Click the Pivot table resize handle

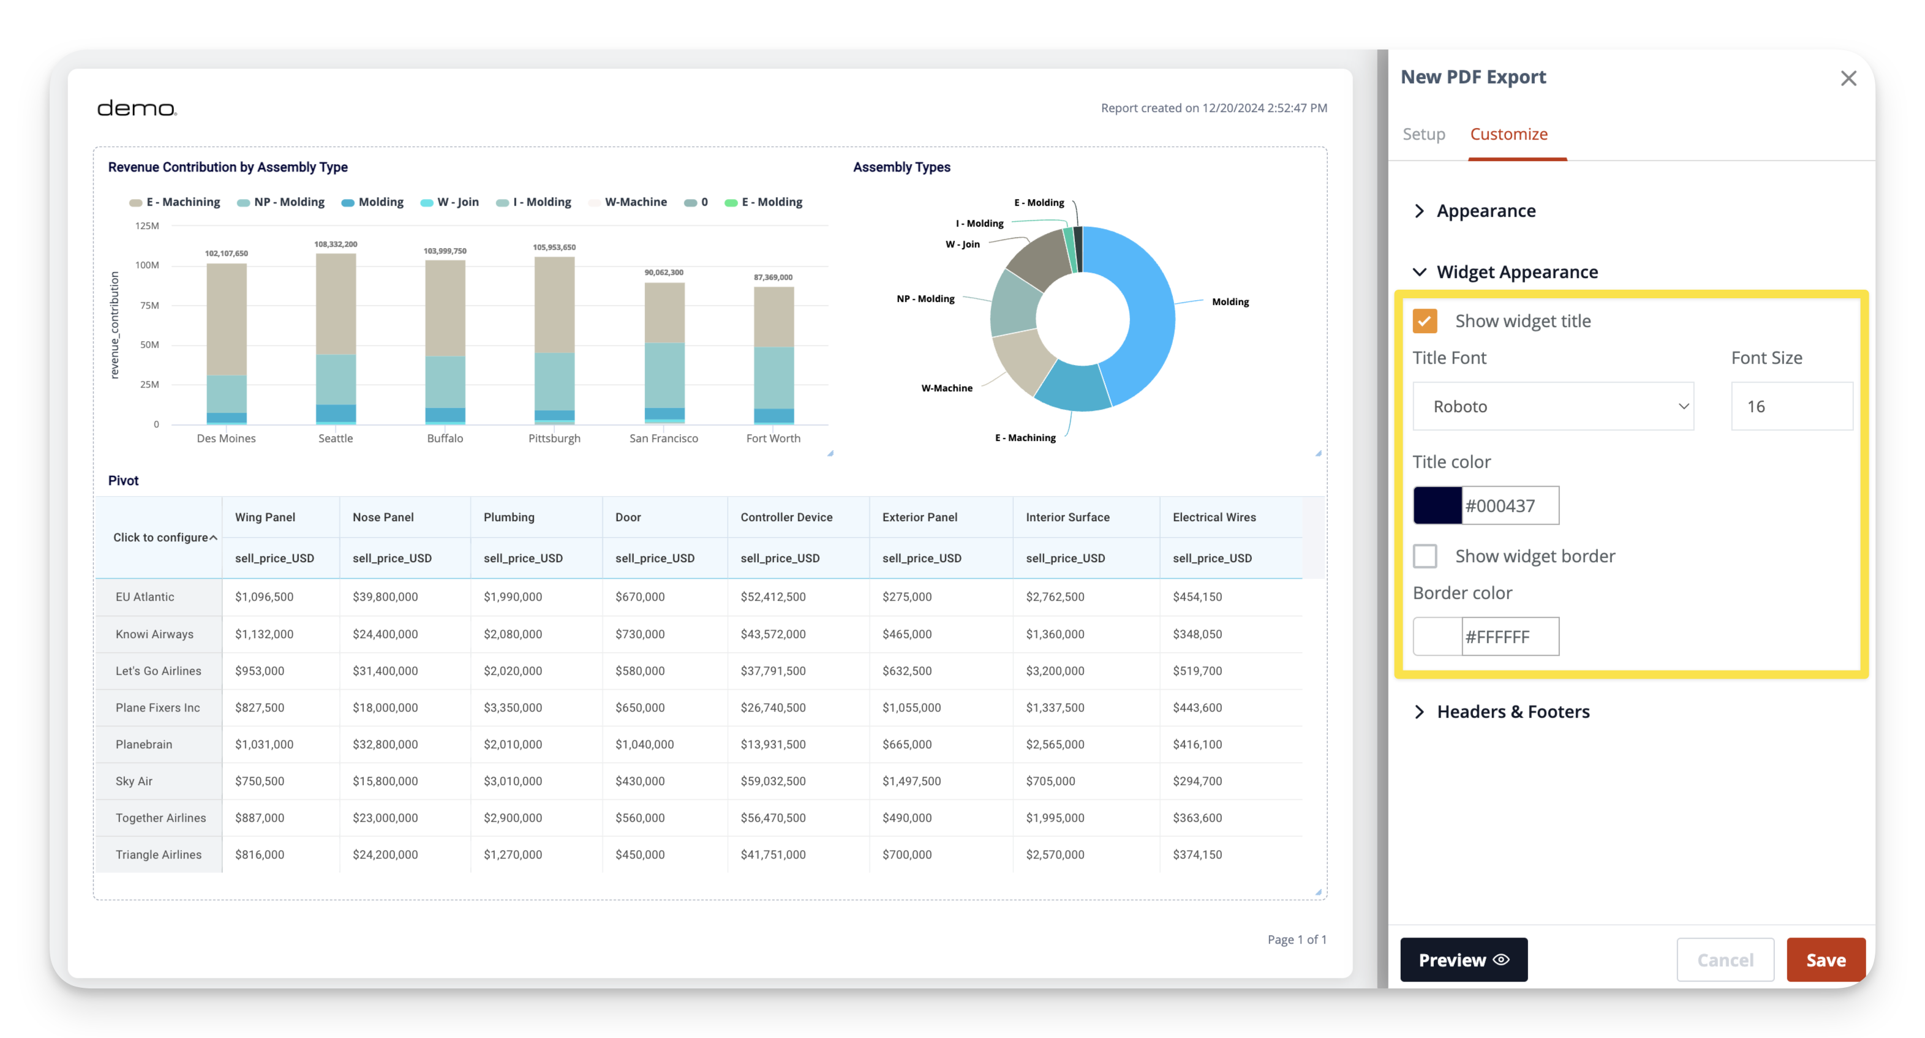pos(1318,892)
